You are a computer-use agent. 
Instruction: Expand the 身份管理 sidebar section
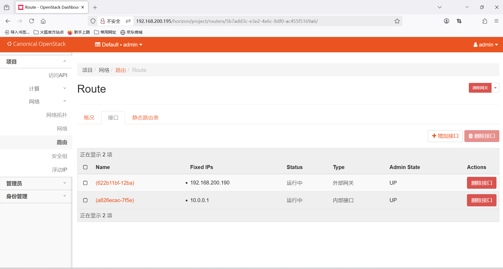coord(36,196)
